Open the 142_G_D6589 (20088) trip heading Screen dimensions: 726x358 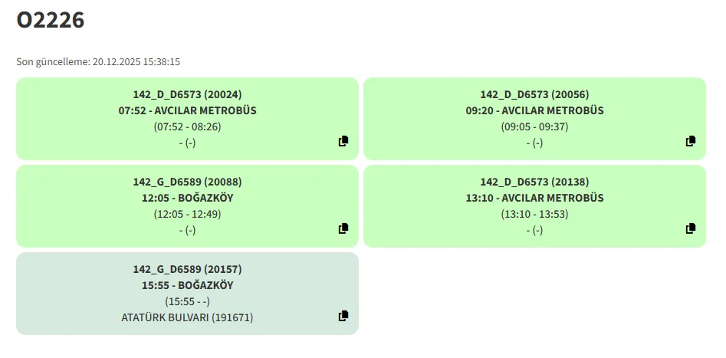click(187, 182)
